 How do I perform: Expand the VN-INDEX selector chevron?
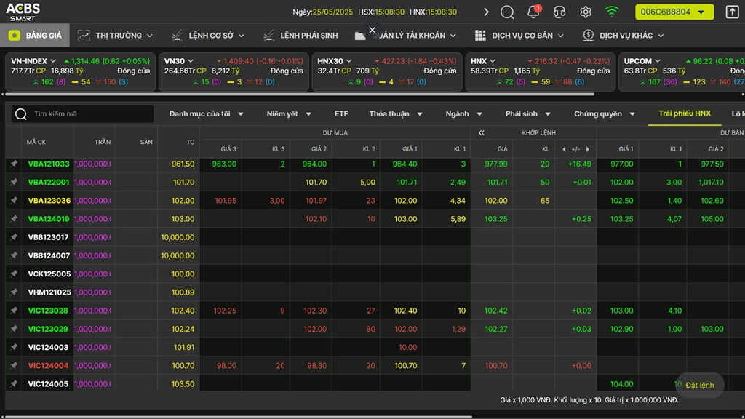coord(53,61)
